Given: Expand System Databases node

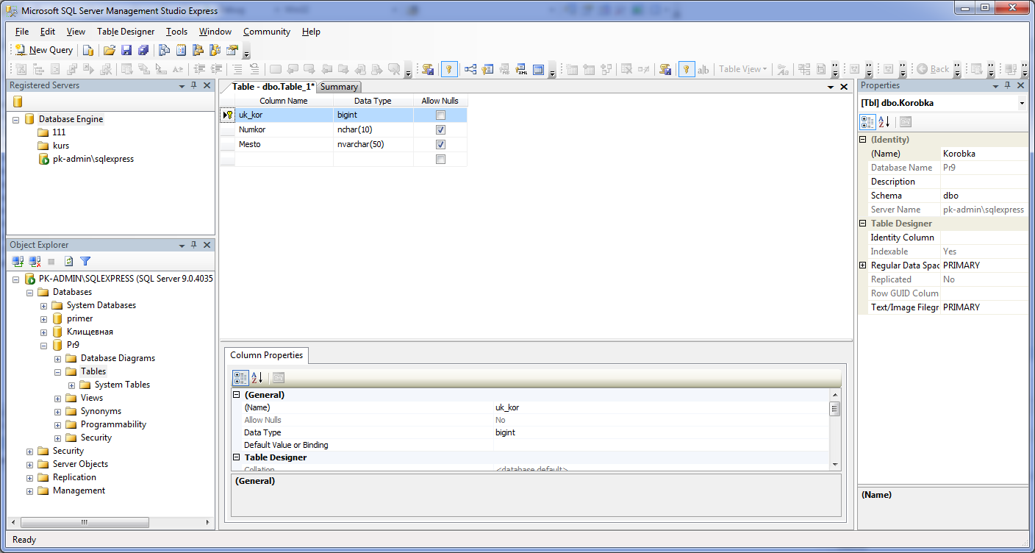Looking at the screenshot, I should (43, 305).
